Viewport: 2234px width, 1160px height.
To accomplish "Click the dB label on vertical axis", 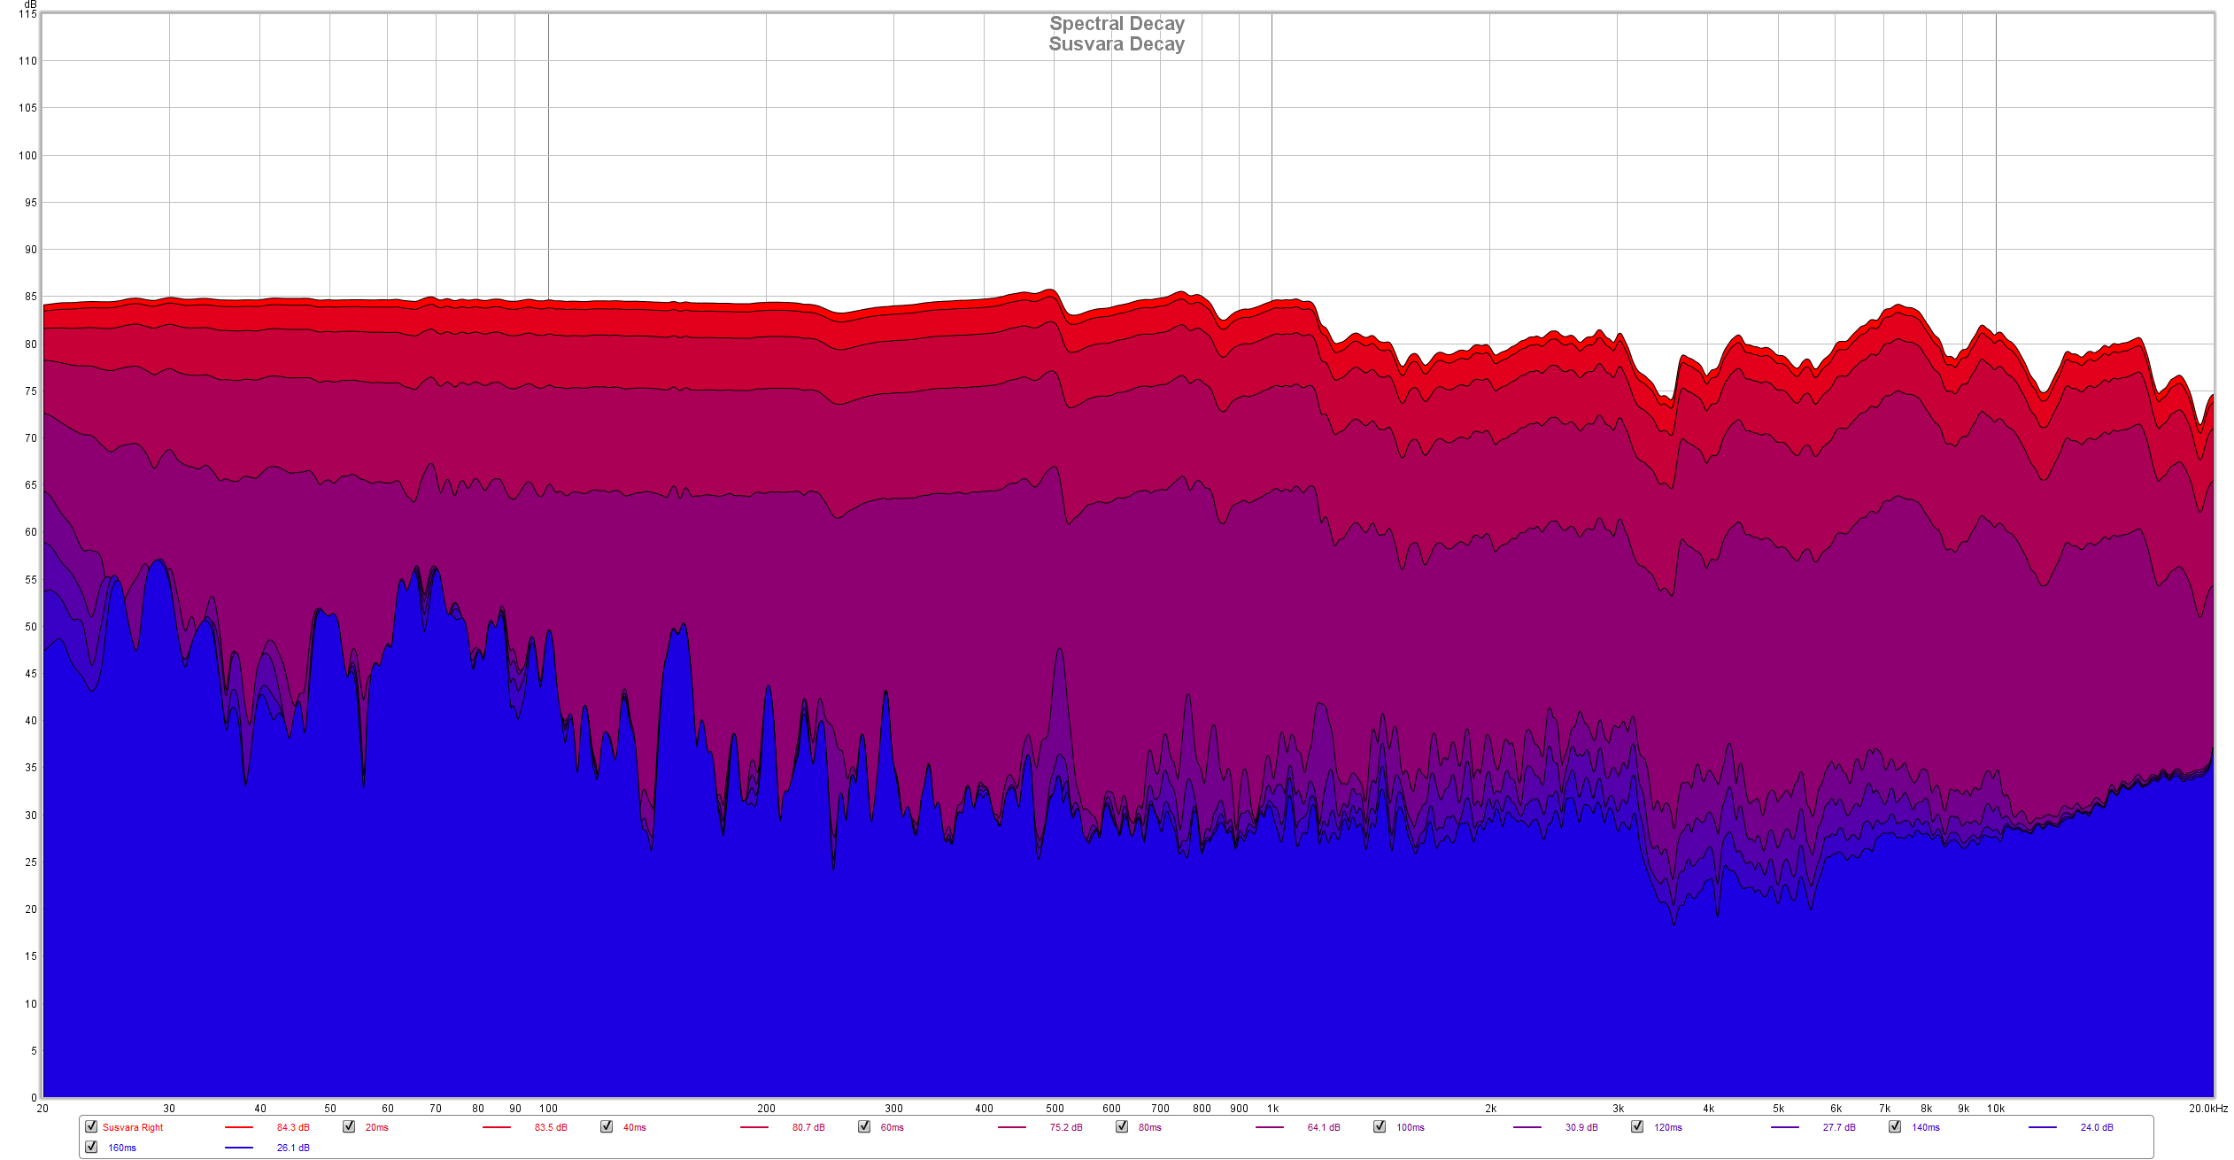I will [x=31, y=5].
